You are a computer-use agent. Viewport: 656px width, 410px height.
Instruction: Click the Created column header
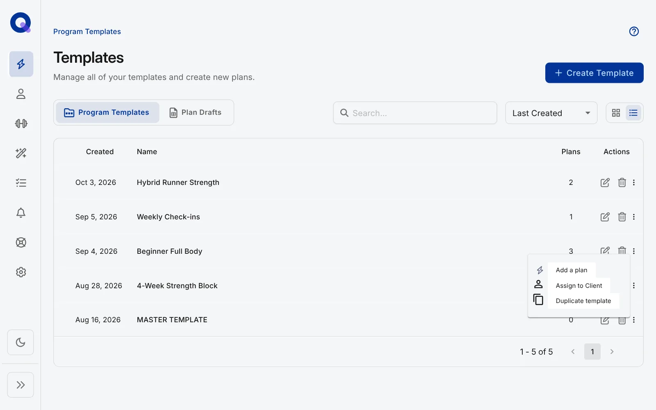[x=100, y=152]
